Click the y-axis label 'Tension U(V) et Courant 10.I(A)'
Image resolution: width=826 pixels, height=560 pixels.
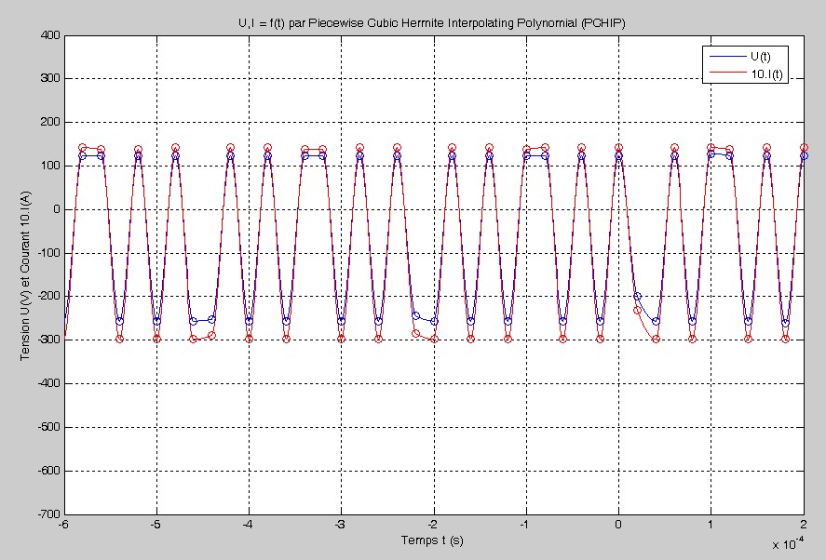pyautogui.click(x=26, y=275)
